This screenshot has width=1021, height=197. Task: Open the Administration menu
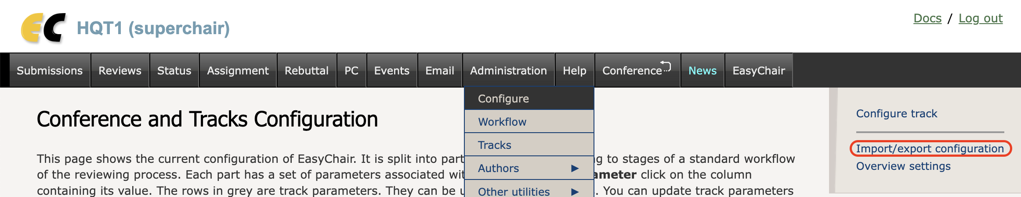point(508,70)
